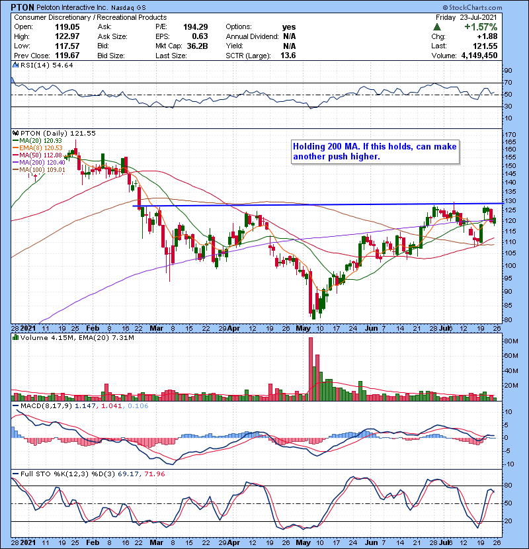Click the 'EMA(8) 120.53' legend entry
This screenshot has height=549, width=529.
pyautogui.click(x=38, y=148)
